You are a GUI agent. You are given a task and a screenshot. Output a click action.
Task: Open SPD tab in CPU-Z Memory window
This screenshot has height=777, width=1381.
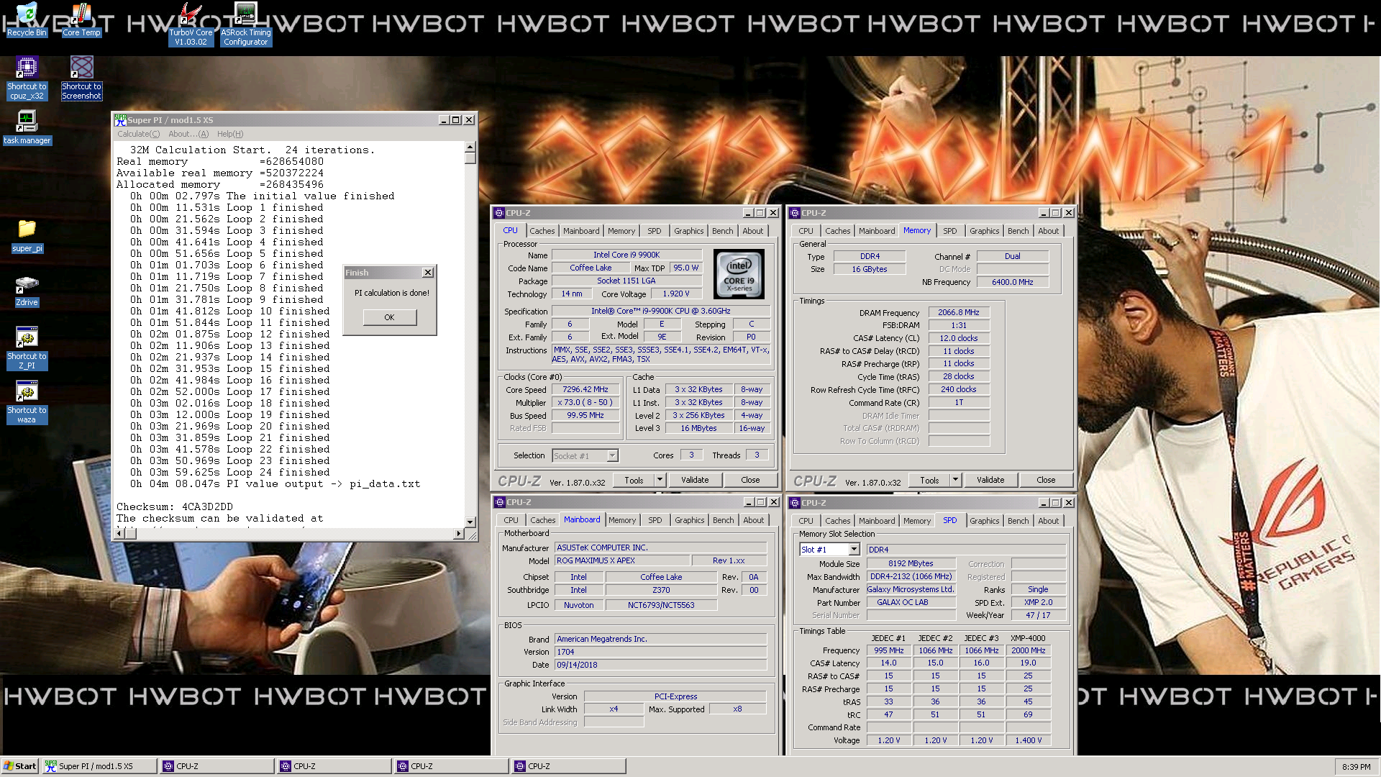[950, 231]
